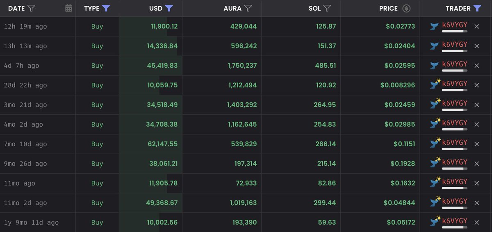The height and width of the screenshot is (232, 492).
Task: Click the sparkle whale icon in the 4mo 2d ago row
Action: [x=435, y=124]
